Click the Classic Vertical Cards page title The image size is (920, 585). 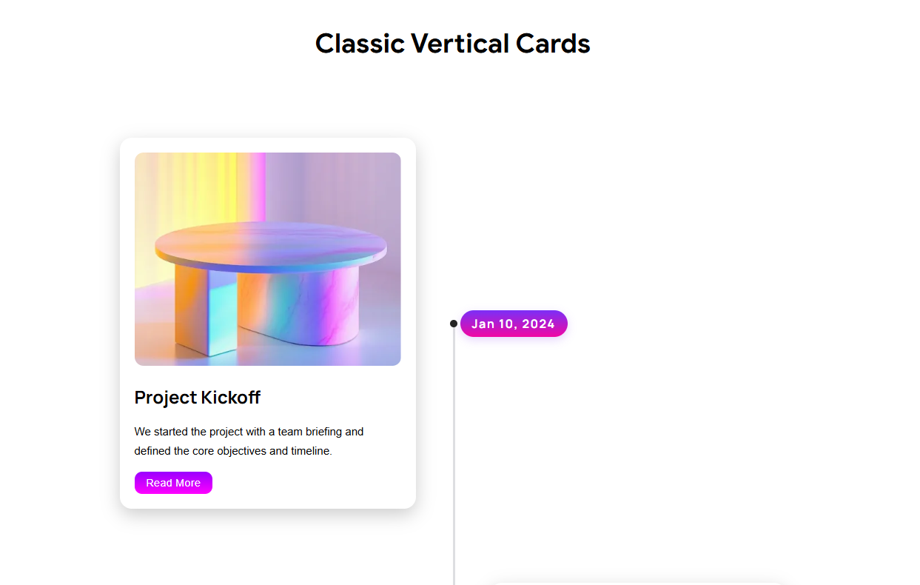[452, 44]
